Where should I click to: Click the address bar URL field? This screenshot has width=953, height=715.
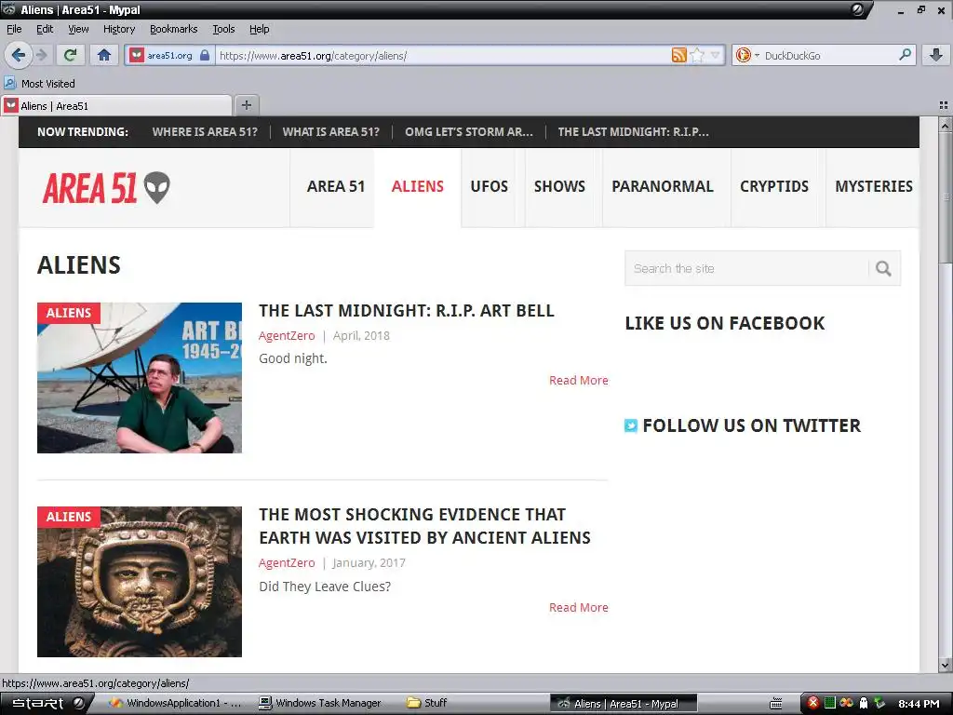(444, 55)
